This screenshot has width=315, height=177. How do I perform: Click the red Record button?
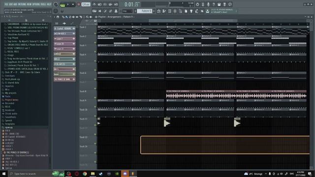(79, 4)
